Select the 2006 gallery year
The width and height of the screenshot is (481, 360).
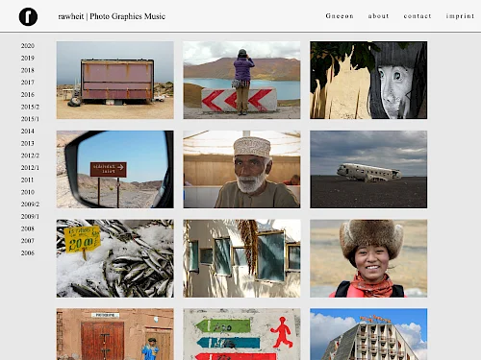(28, 252)
